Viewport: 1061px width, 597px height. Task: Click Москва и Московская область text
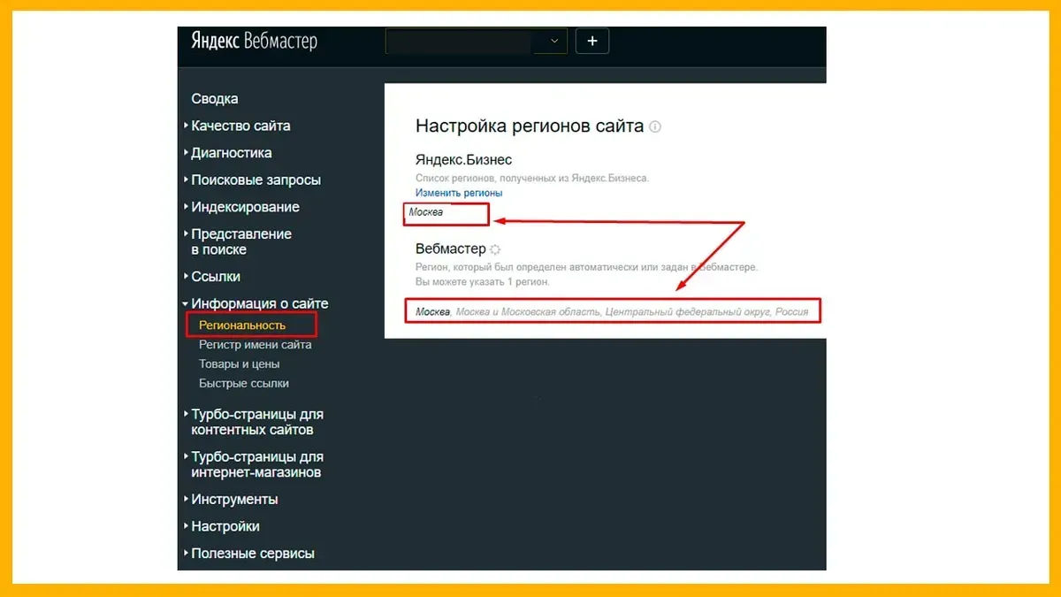(528, 311)
